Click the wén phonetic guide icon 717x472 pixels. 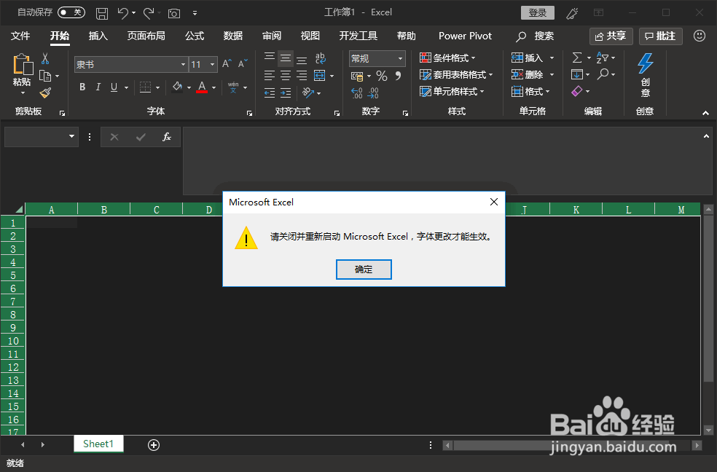(233, 87)
